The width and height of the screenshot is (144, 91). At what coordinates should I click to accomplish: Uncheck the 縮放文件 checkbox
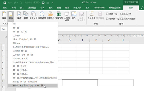click(x=121, y=14)
